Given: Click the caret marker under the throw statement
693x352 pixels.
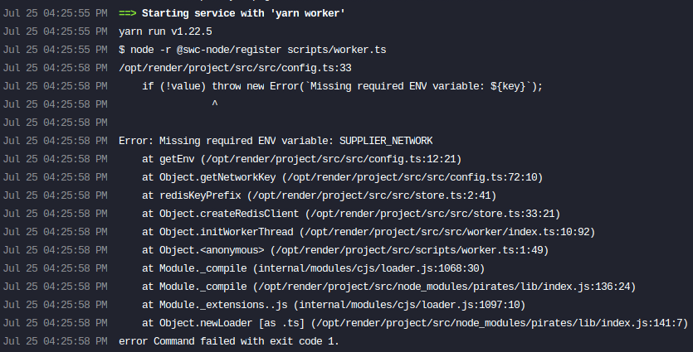Looking at the screenshot, I should click(x=215, y=104).
